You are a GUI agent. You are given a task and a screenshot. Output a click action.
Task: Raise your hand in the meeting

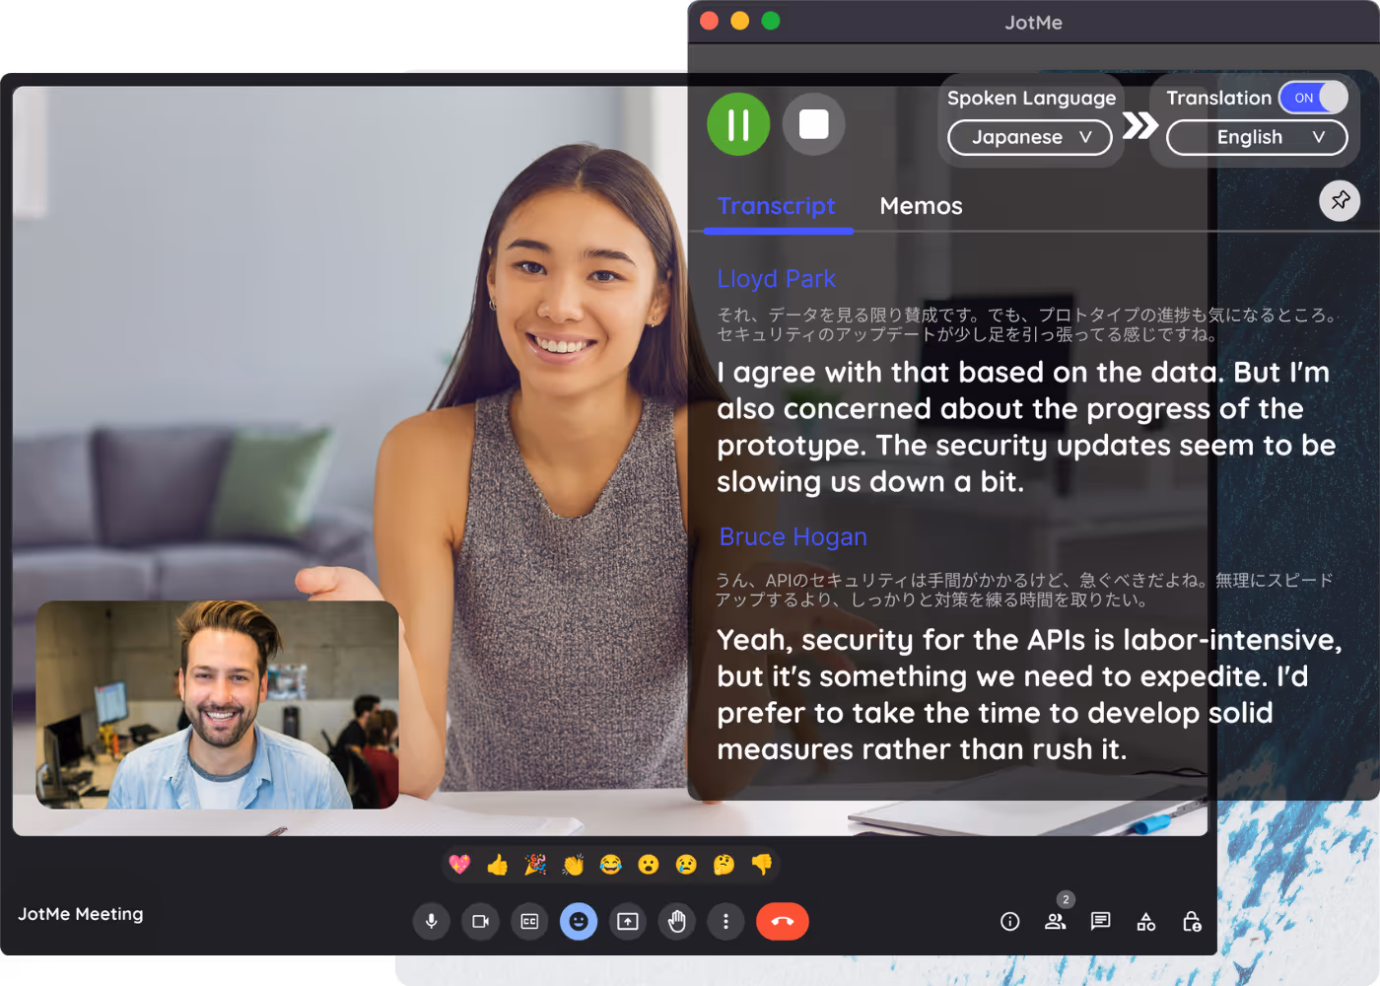(x=677, y=921)
